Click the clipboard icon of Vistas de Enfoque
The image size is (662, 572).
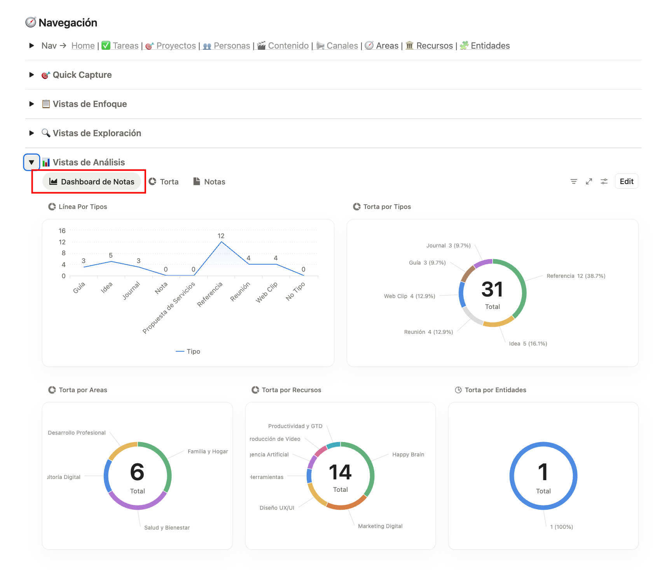pos(46,104)
